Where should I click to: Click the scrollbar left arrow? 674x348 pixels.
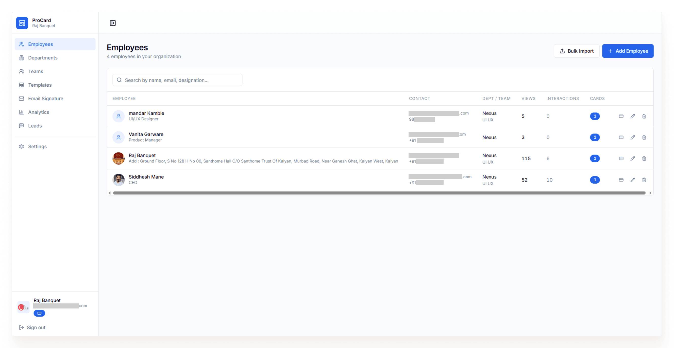[110, 193]
